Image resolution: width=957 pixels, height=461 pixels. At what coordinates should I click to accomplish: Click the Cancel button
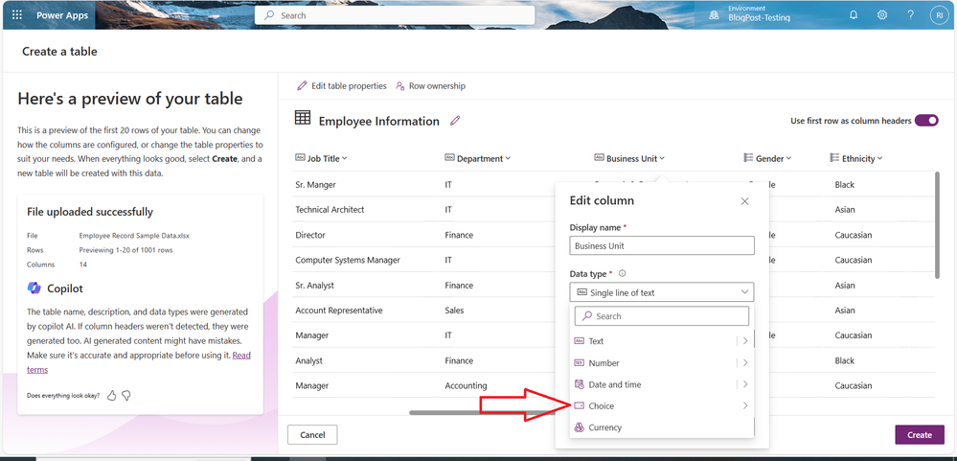coord(312,435)
